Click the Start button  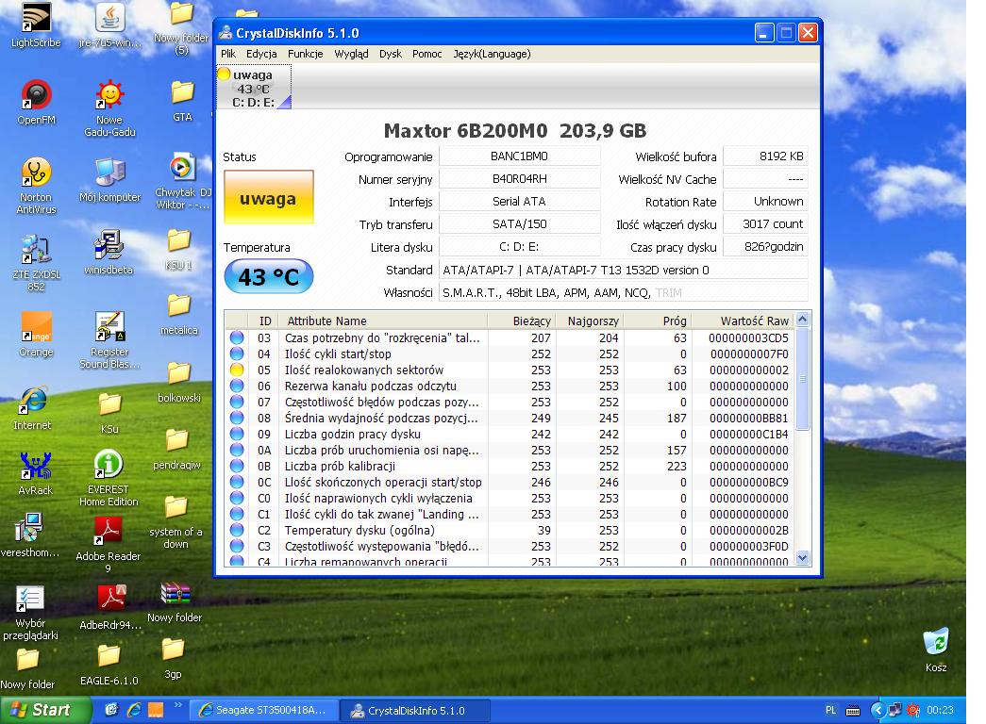[44, 710]
